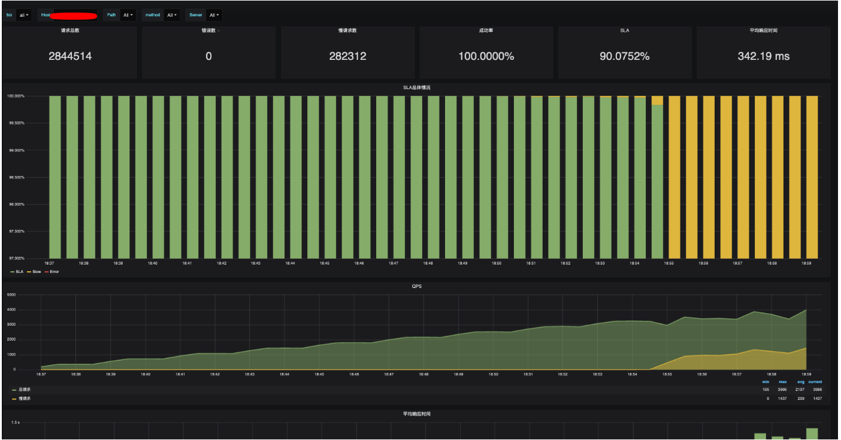Click the 100.0000% success rate value
The height and width of the screenshot is (440, 841).
[x=486, y=56]
